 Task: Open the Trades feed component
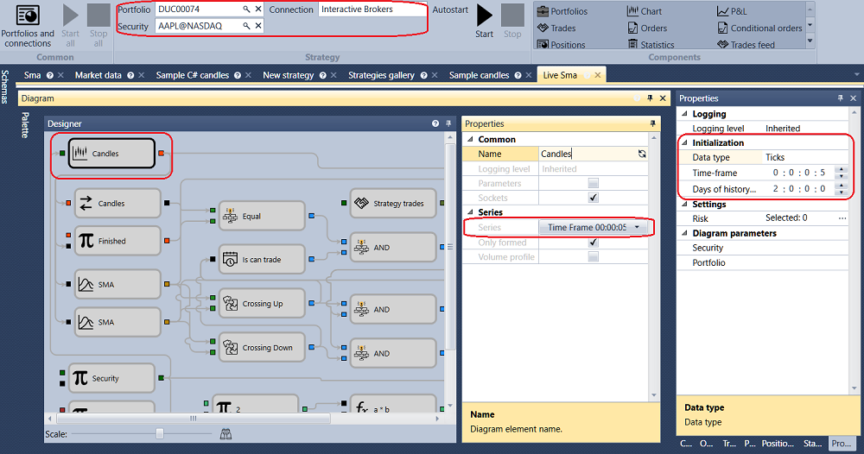(x=746, y=45)
